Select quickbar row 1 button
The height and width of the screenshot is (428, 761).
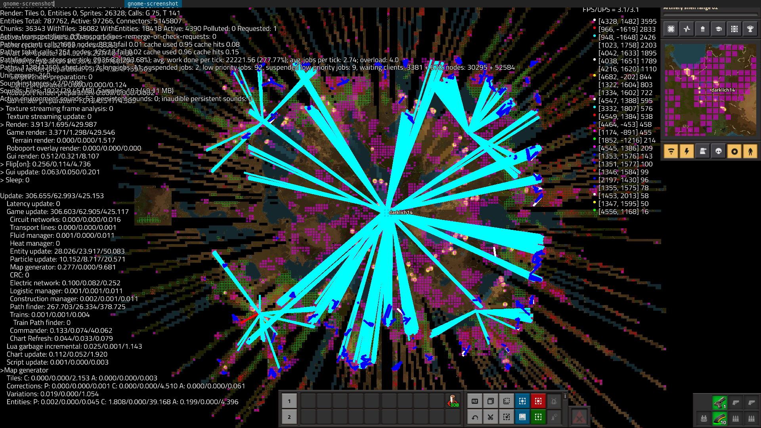tap(289, 401)
